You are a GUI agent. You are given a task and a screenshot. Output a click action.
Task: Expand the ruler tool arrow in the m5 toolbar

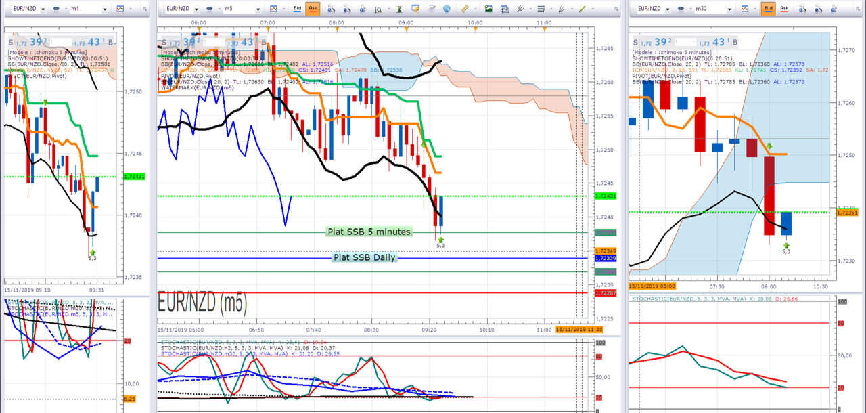coord(475,9)
